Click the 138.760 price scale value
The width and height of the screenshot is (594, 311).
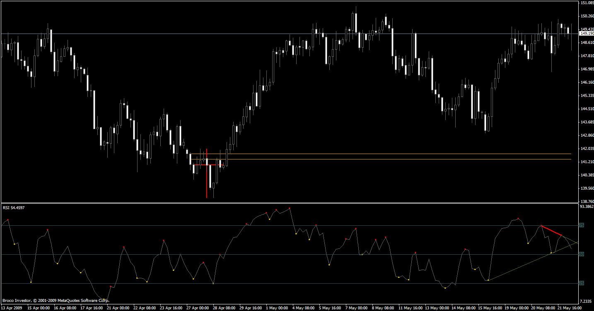click(587, 201)
